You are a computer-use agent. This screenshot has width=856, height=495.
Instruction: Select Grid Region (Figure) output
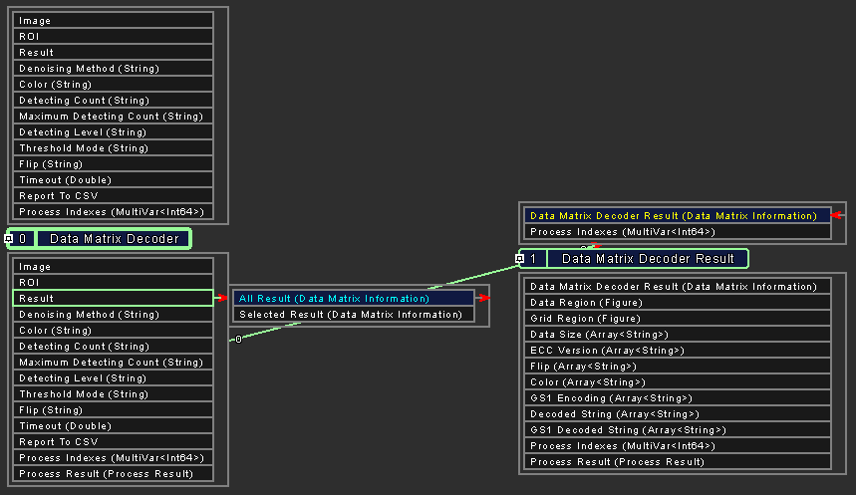[678, 318]
